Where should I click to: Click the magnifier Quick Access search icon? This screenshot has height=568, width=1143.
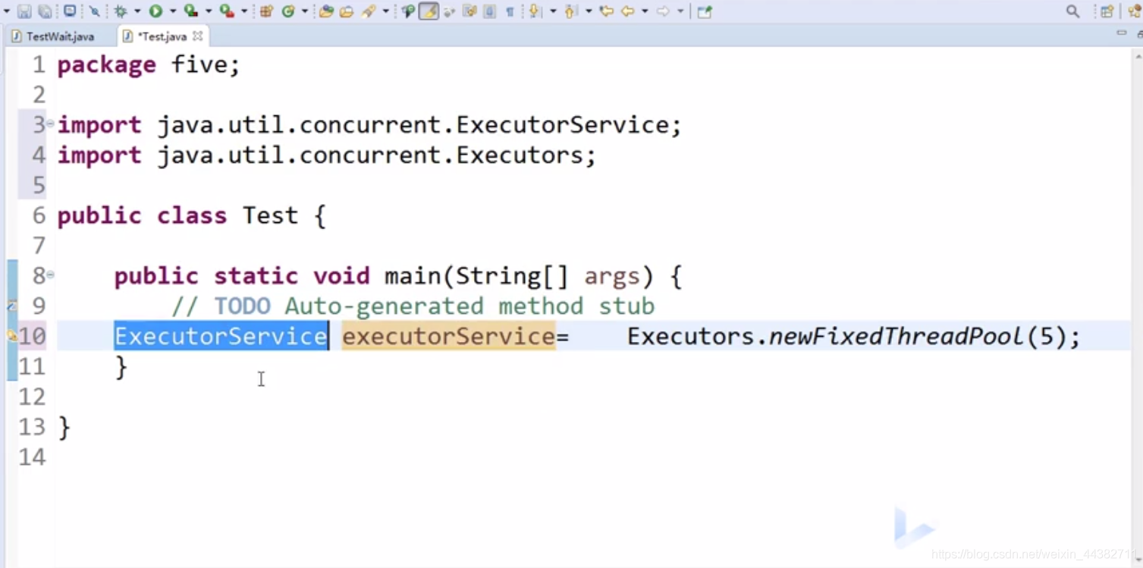click(1072, 11)
